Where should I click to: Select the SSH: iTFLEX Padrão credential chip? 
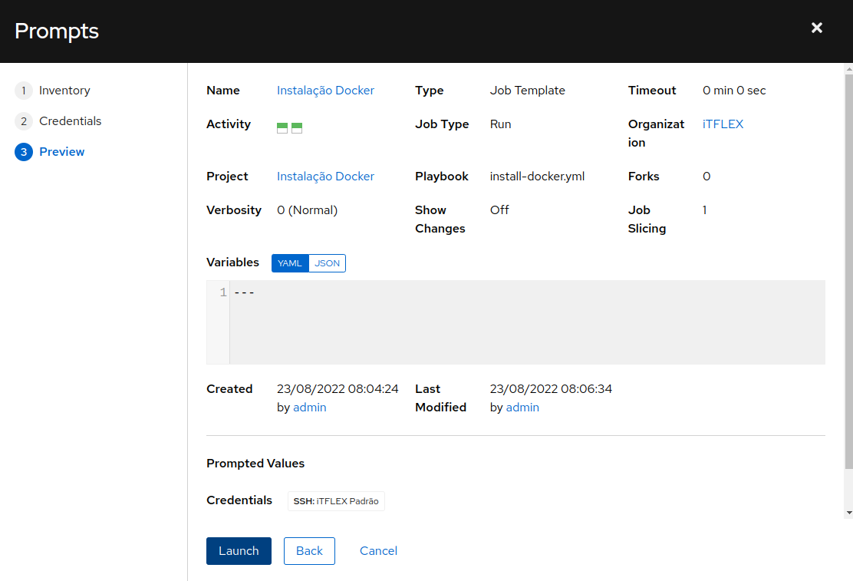click(x=336, y=501)
